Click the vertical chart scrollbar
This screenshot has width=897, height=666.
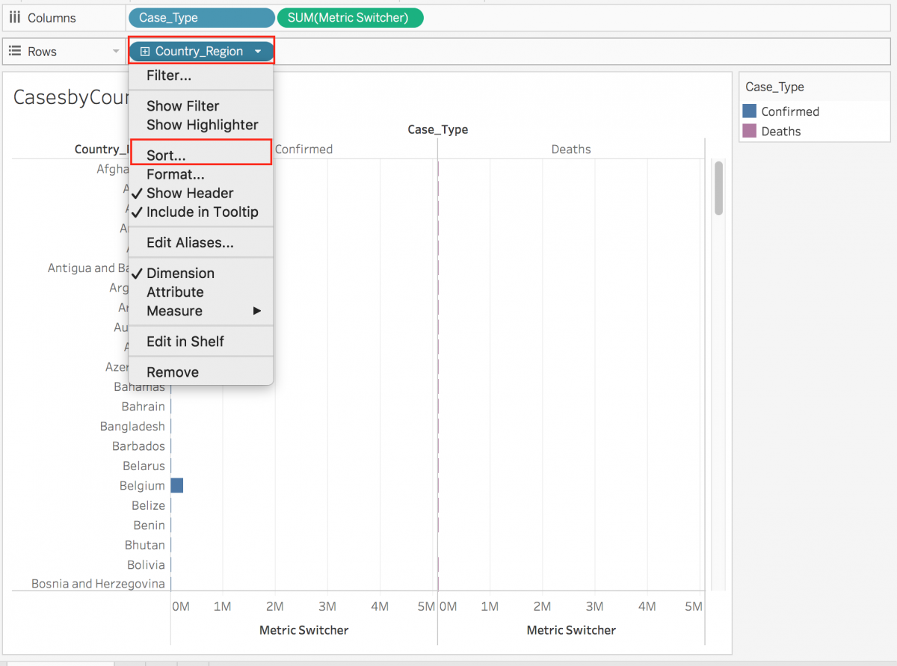(718, 189)
